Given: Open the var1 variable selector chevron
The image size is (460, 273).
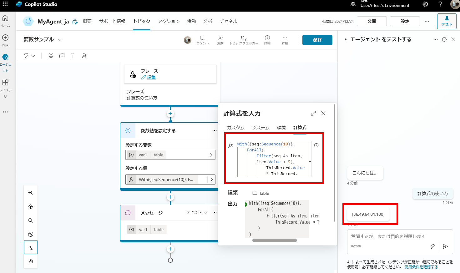Looking at the screenshot, I should (x=211, y=155).
